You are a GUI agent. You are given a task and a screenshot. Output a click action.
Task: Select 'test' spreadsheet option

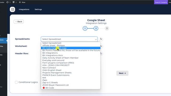point(71,78)
